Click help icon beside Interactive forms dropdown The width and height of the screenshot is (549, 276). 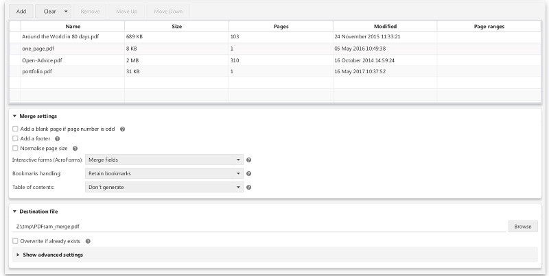[x=248, y=160]
